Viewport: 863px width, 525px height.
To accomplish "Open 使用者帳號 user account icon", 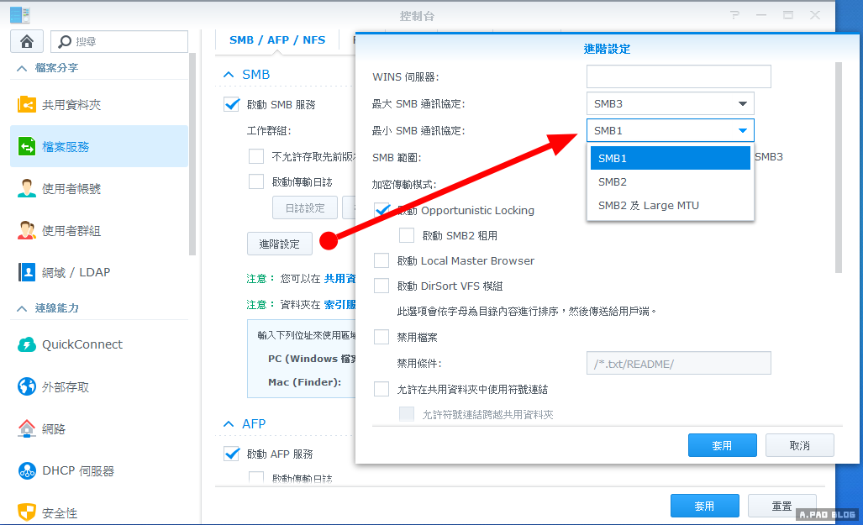I will coord(27,189).
